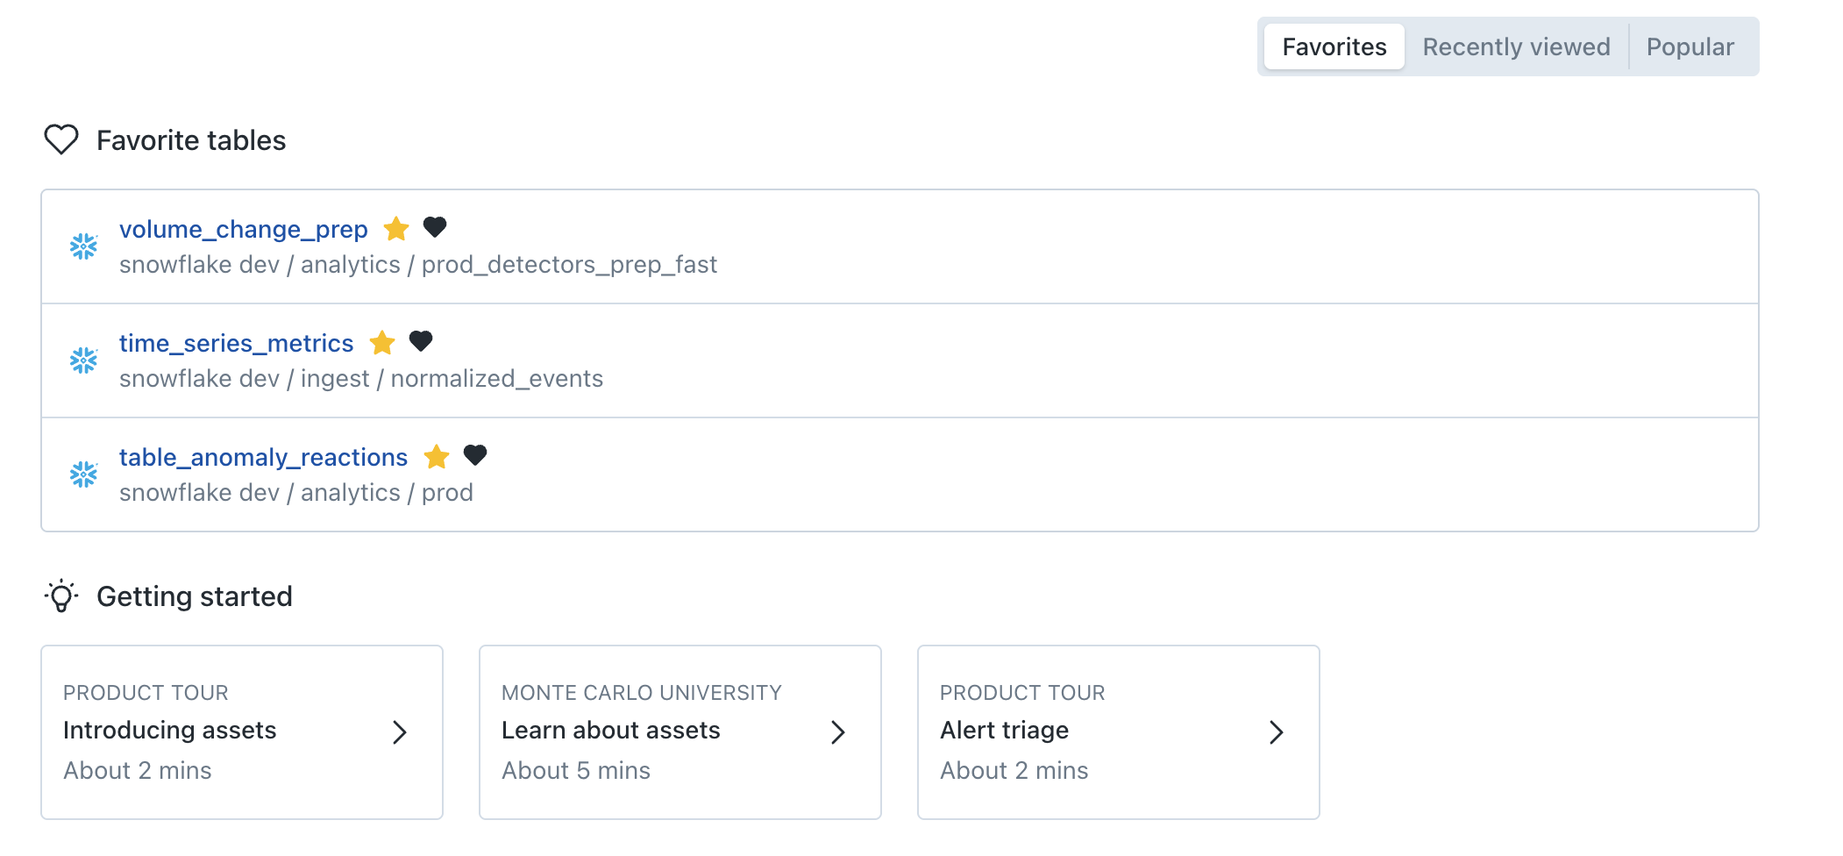The width and height of the screenshot is (1843, 856).
Task: Unfavorite volume_change_prep via its heart
Action: click(x=435, y=227)
